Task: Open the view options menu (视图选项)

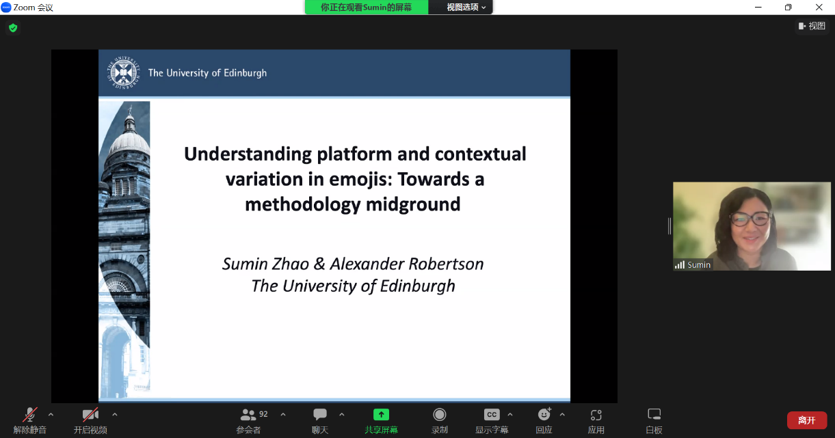Action: click(466, 7)
